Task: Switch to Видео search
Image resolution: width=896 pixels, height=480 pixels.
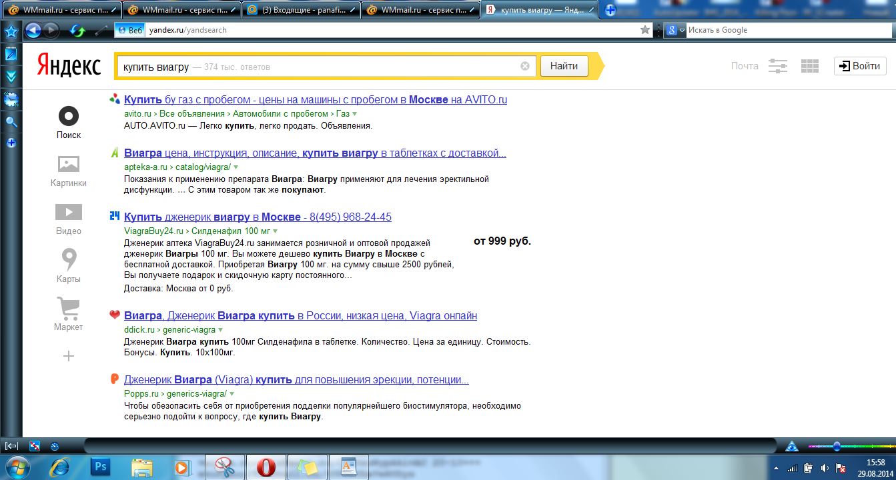Action: coord(69,219)
